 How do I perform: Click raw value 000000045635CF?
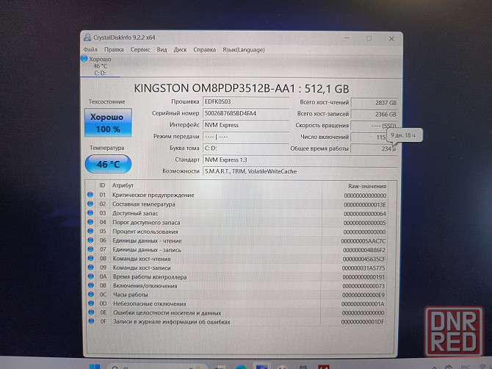pos(363,259)
